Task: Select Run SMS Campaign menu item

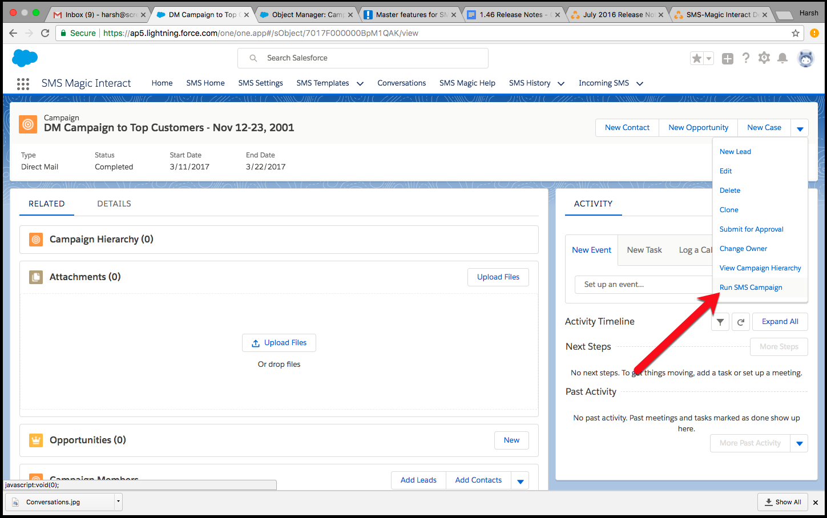Action: pyautogui.click(x=751, y=288)
